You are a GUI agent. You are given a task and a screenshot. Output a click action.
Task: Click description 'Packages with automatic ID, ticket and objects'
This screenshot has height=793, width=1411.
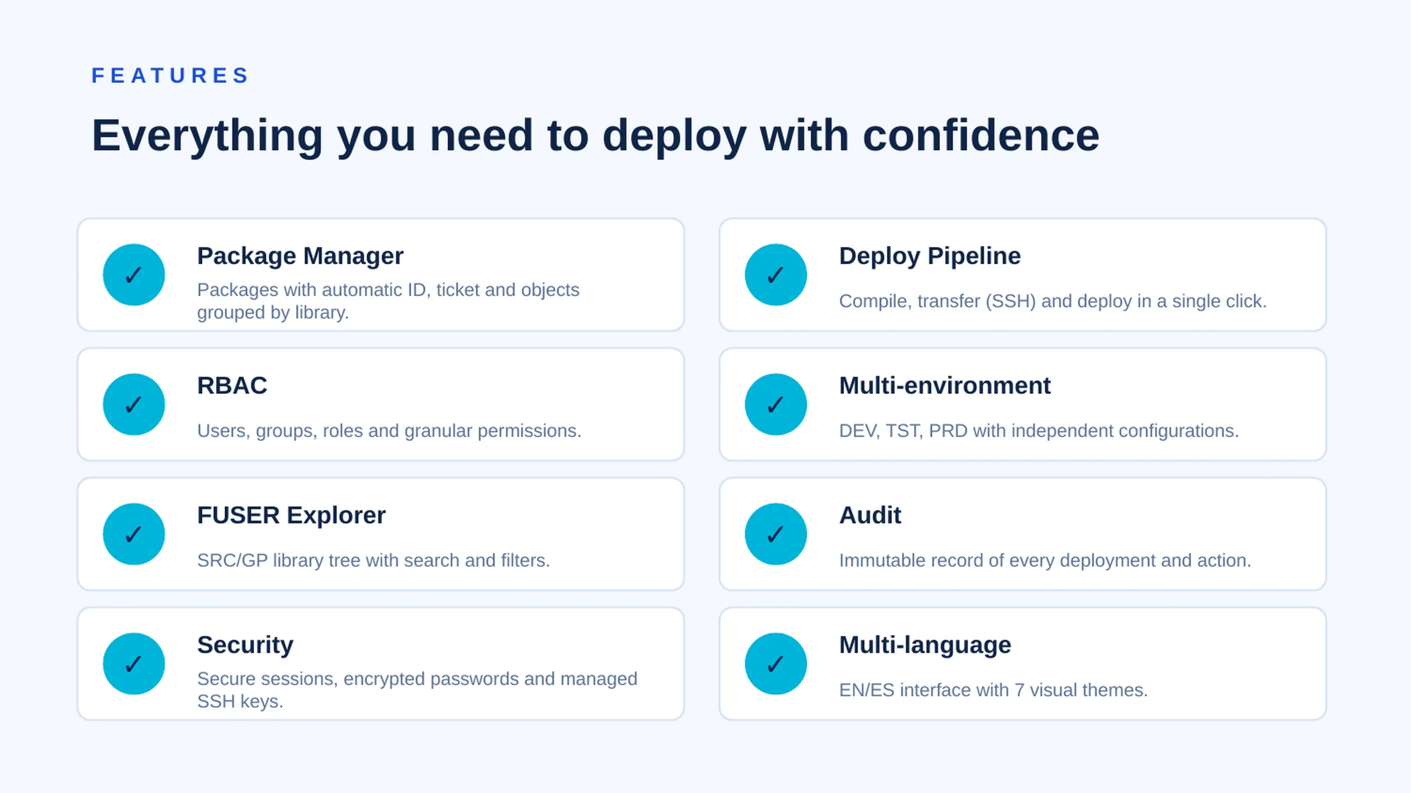389,290
